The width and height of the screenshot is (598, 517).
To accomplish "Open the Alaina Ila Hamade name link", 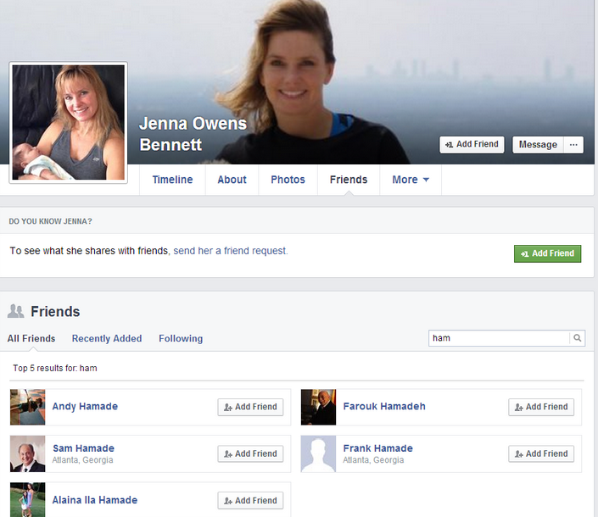I will [x=95, y=500].
